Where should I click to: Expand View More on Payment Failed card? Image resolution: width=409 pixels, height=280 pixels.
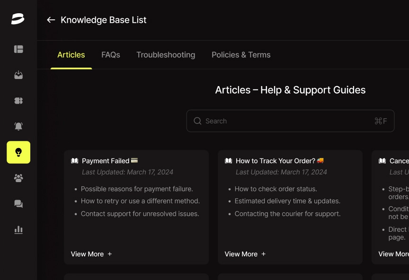pos(91,254)
